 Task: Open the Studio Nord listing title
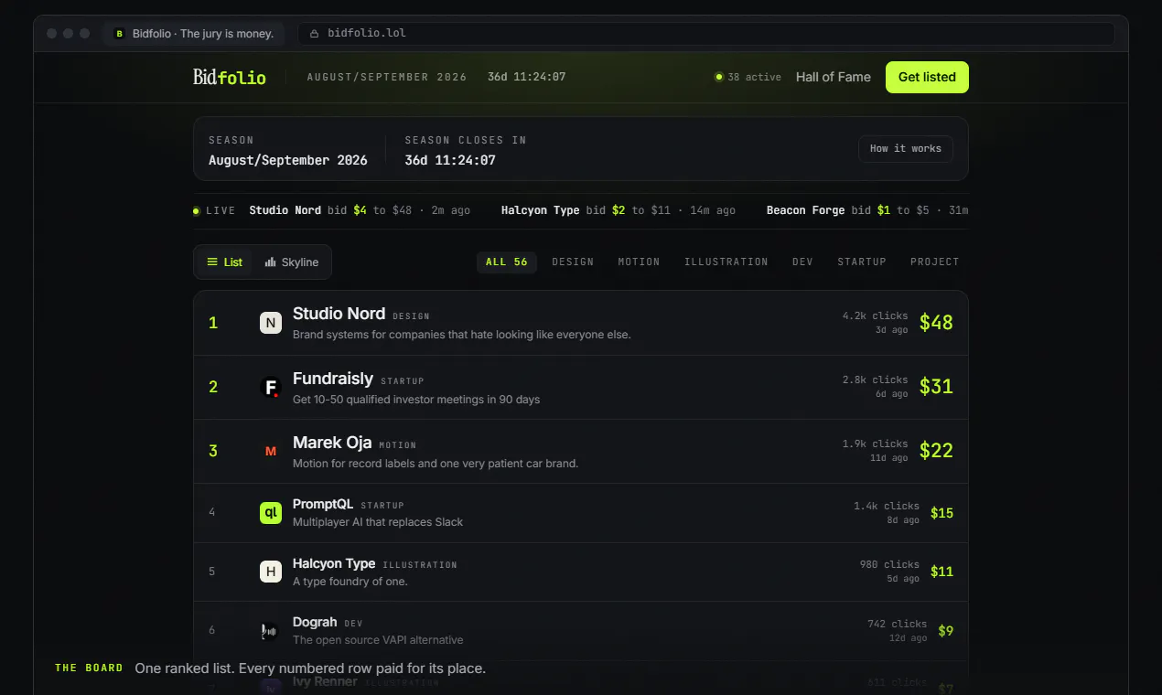coord(339,314)
